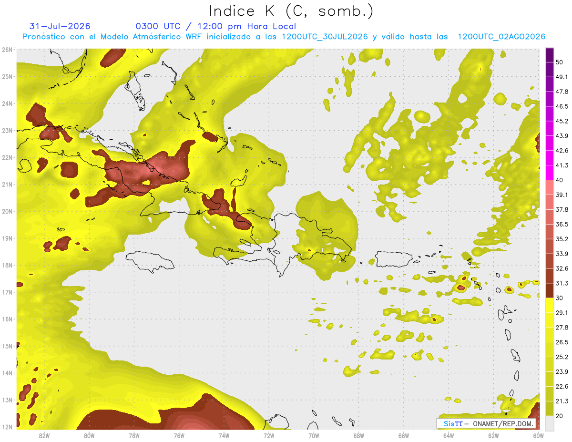This screenshot has width=572, height=442.
Task: Click legend value "39.1"
Action: 562,195
